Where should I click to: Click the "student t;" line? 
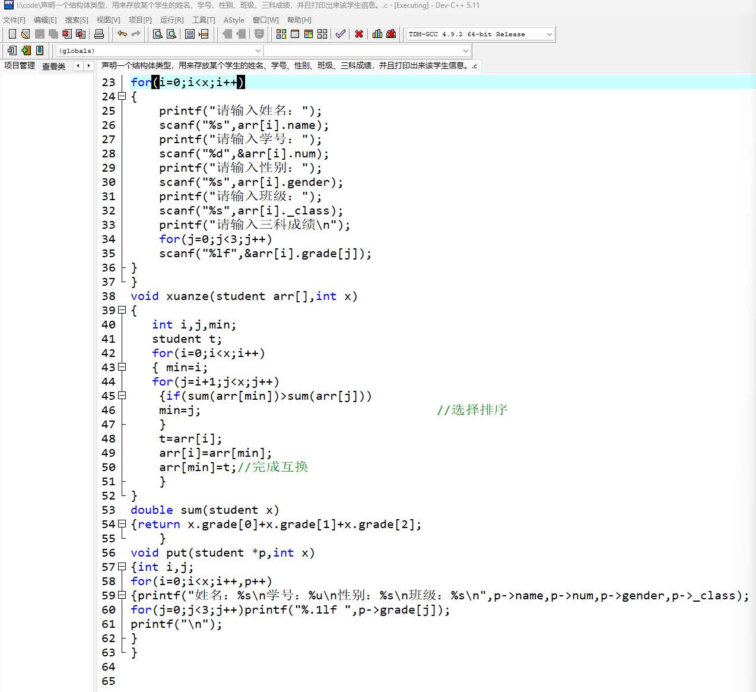point(187,339)
